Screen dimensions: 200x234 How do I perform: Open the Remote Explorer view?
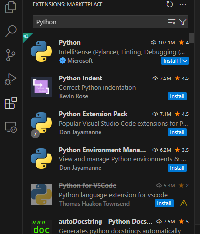11,127
